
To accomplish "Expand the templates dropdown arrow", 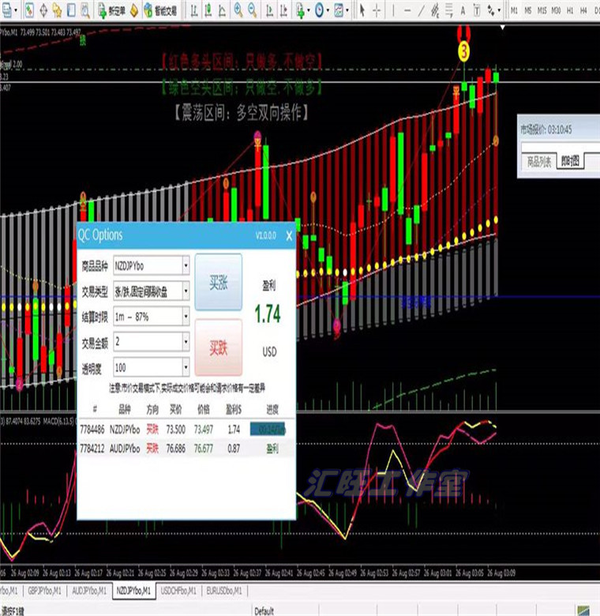I will point(347,10).
